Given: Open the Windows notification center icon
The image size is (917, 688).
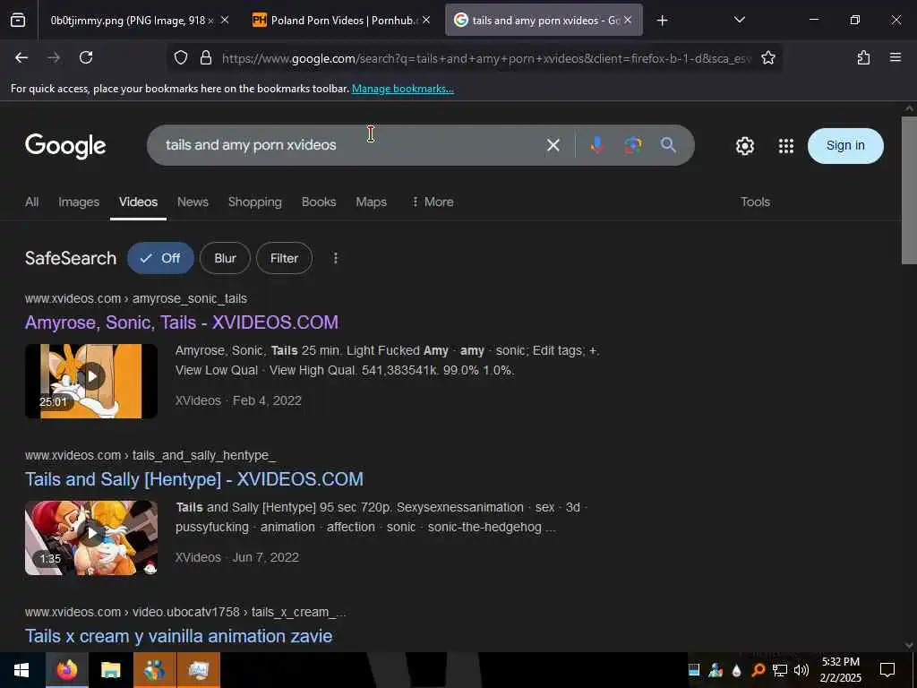Looking at the screenshot, I should 887,670.
